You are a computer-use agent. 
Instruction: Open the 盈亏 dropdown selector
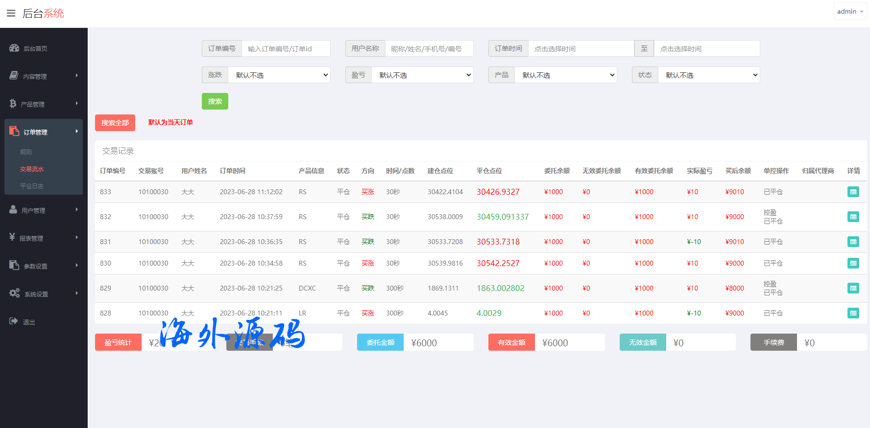tap(422, 75)
